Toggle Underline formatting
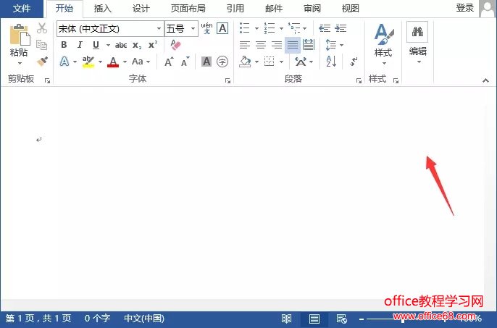This screenshot has height=328, width=497. point(96,45)
